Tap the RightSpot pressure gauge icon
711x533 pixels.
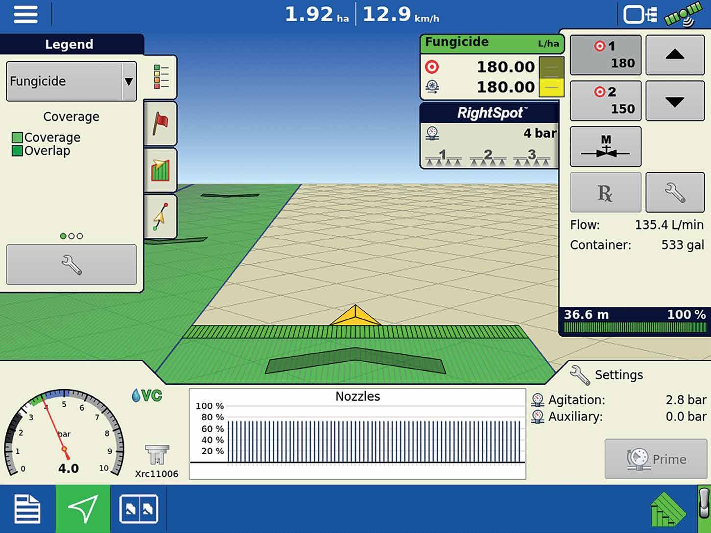point(432,133)
